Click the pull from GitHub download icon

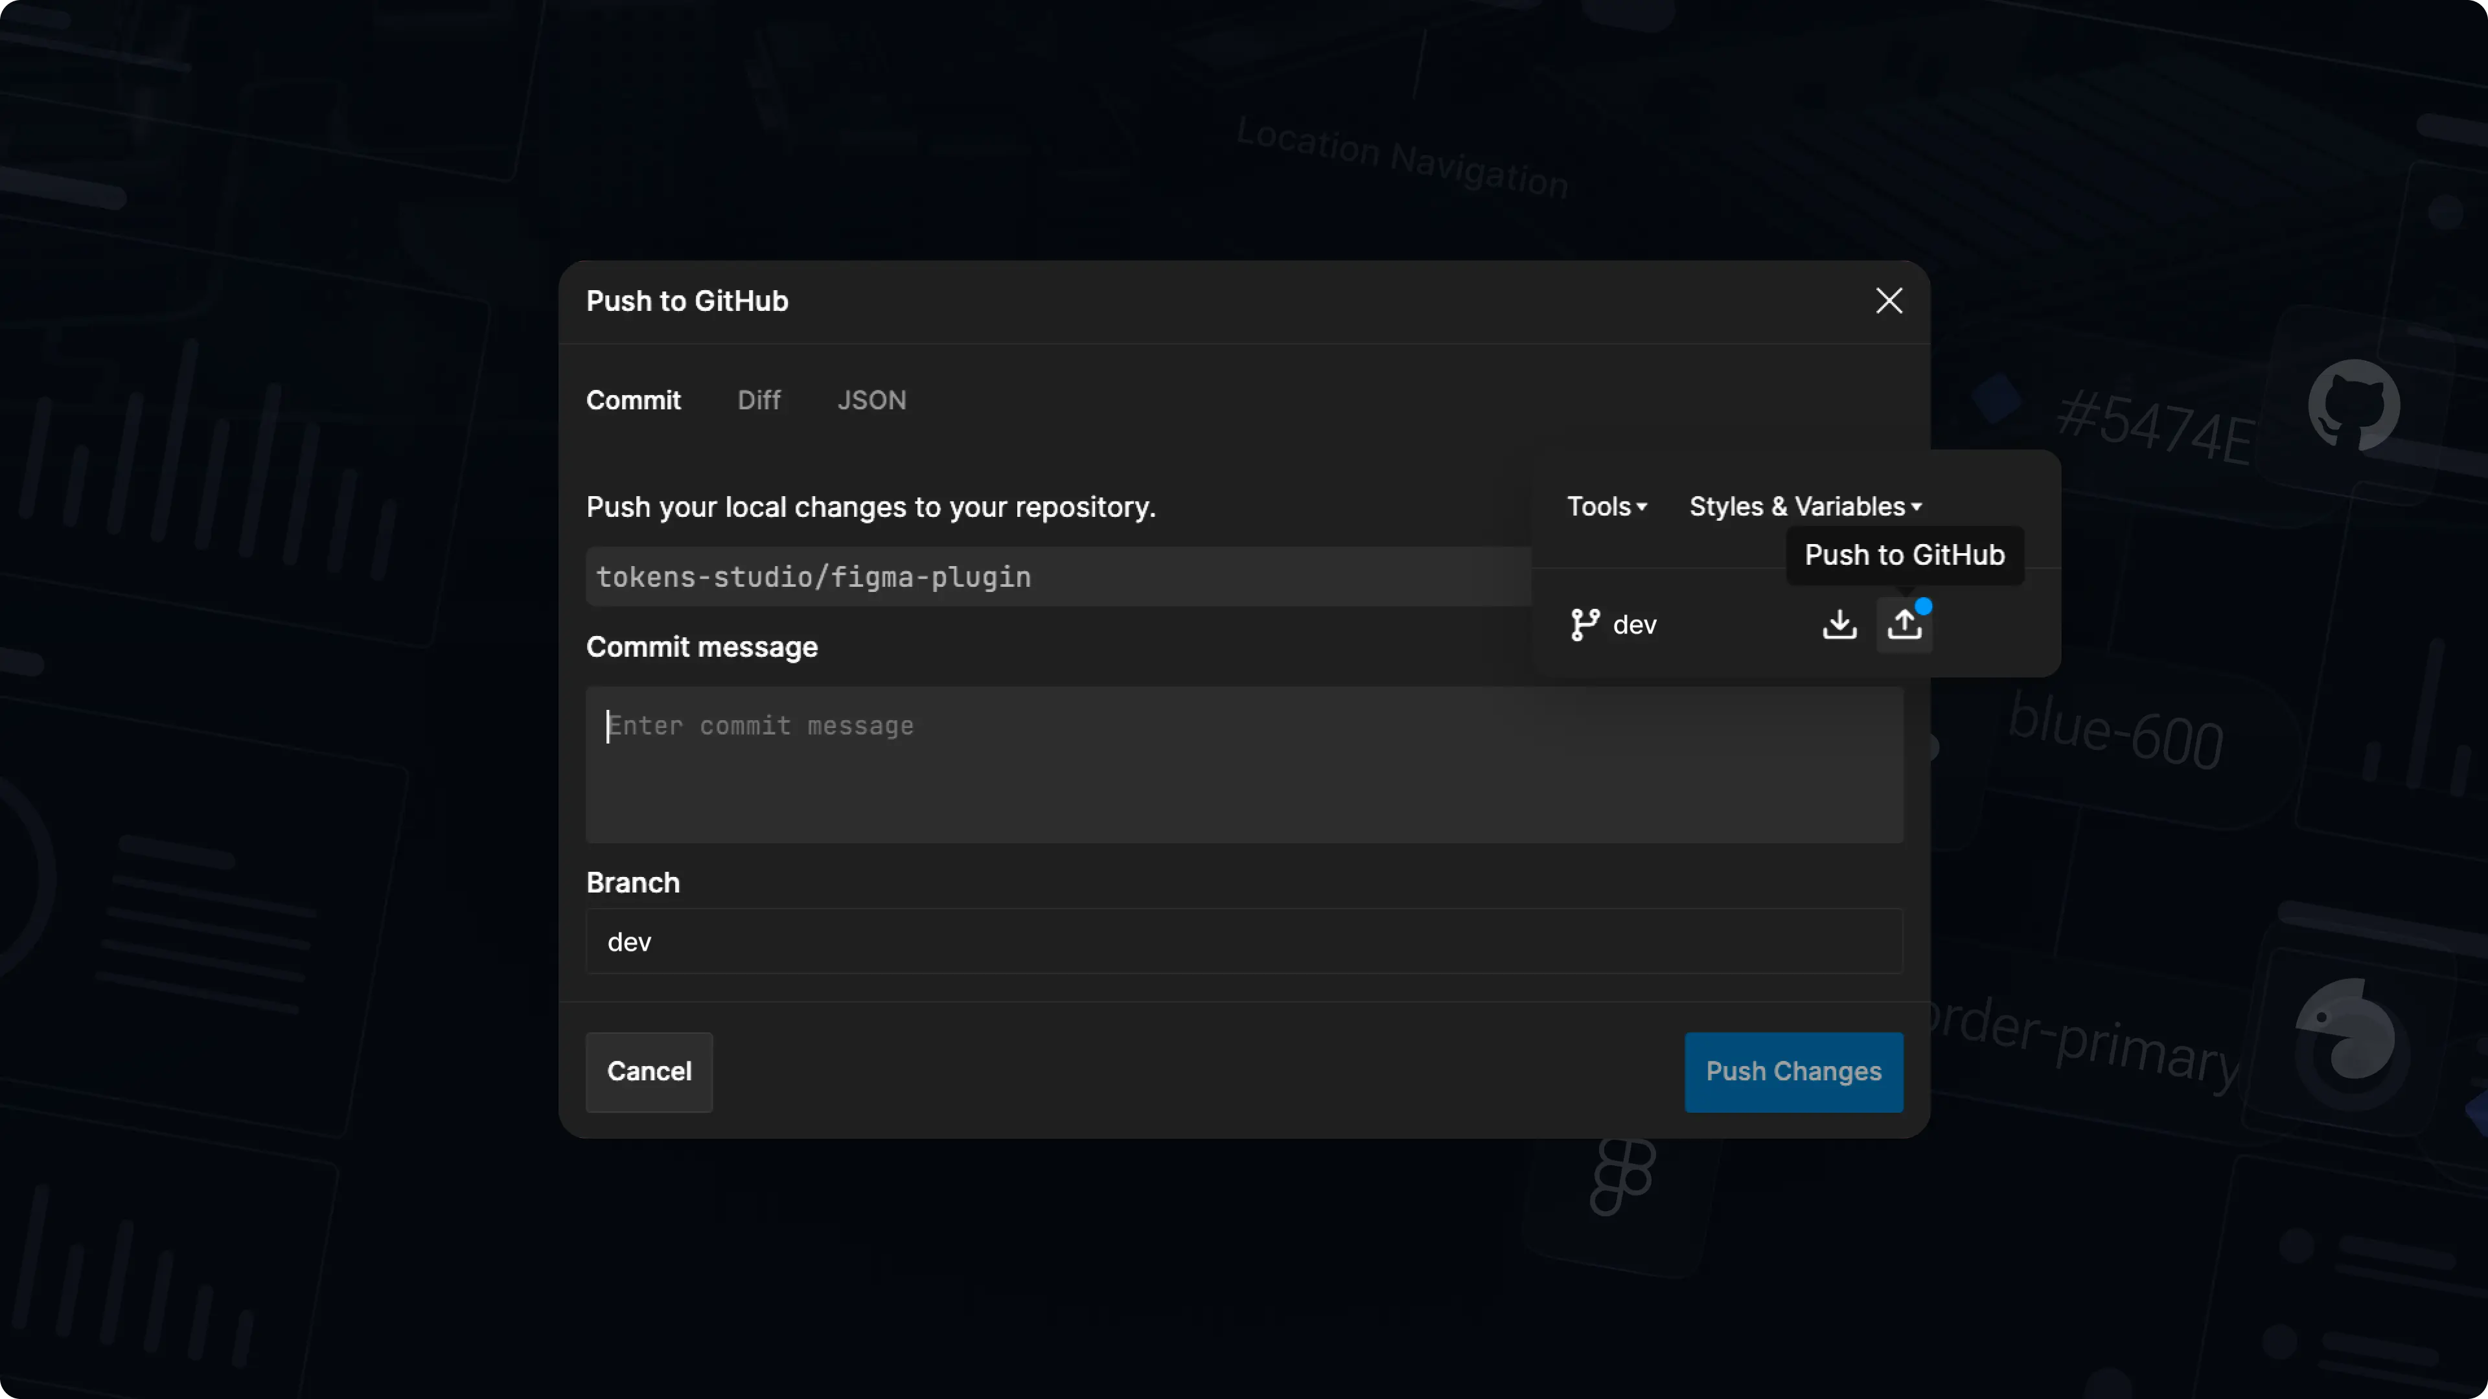[x=1839, y=624]
